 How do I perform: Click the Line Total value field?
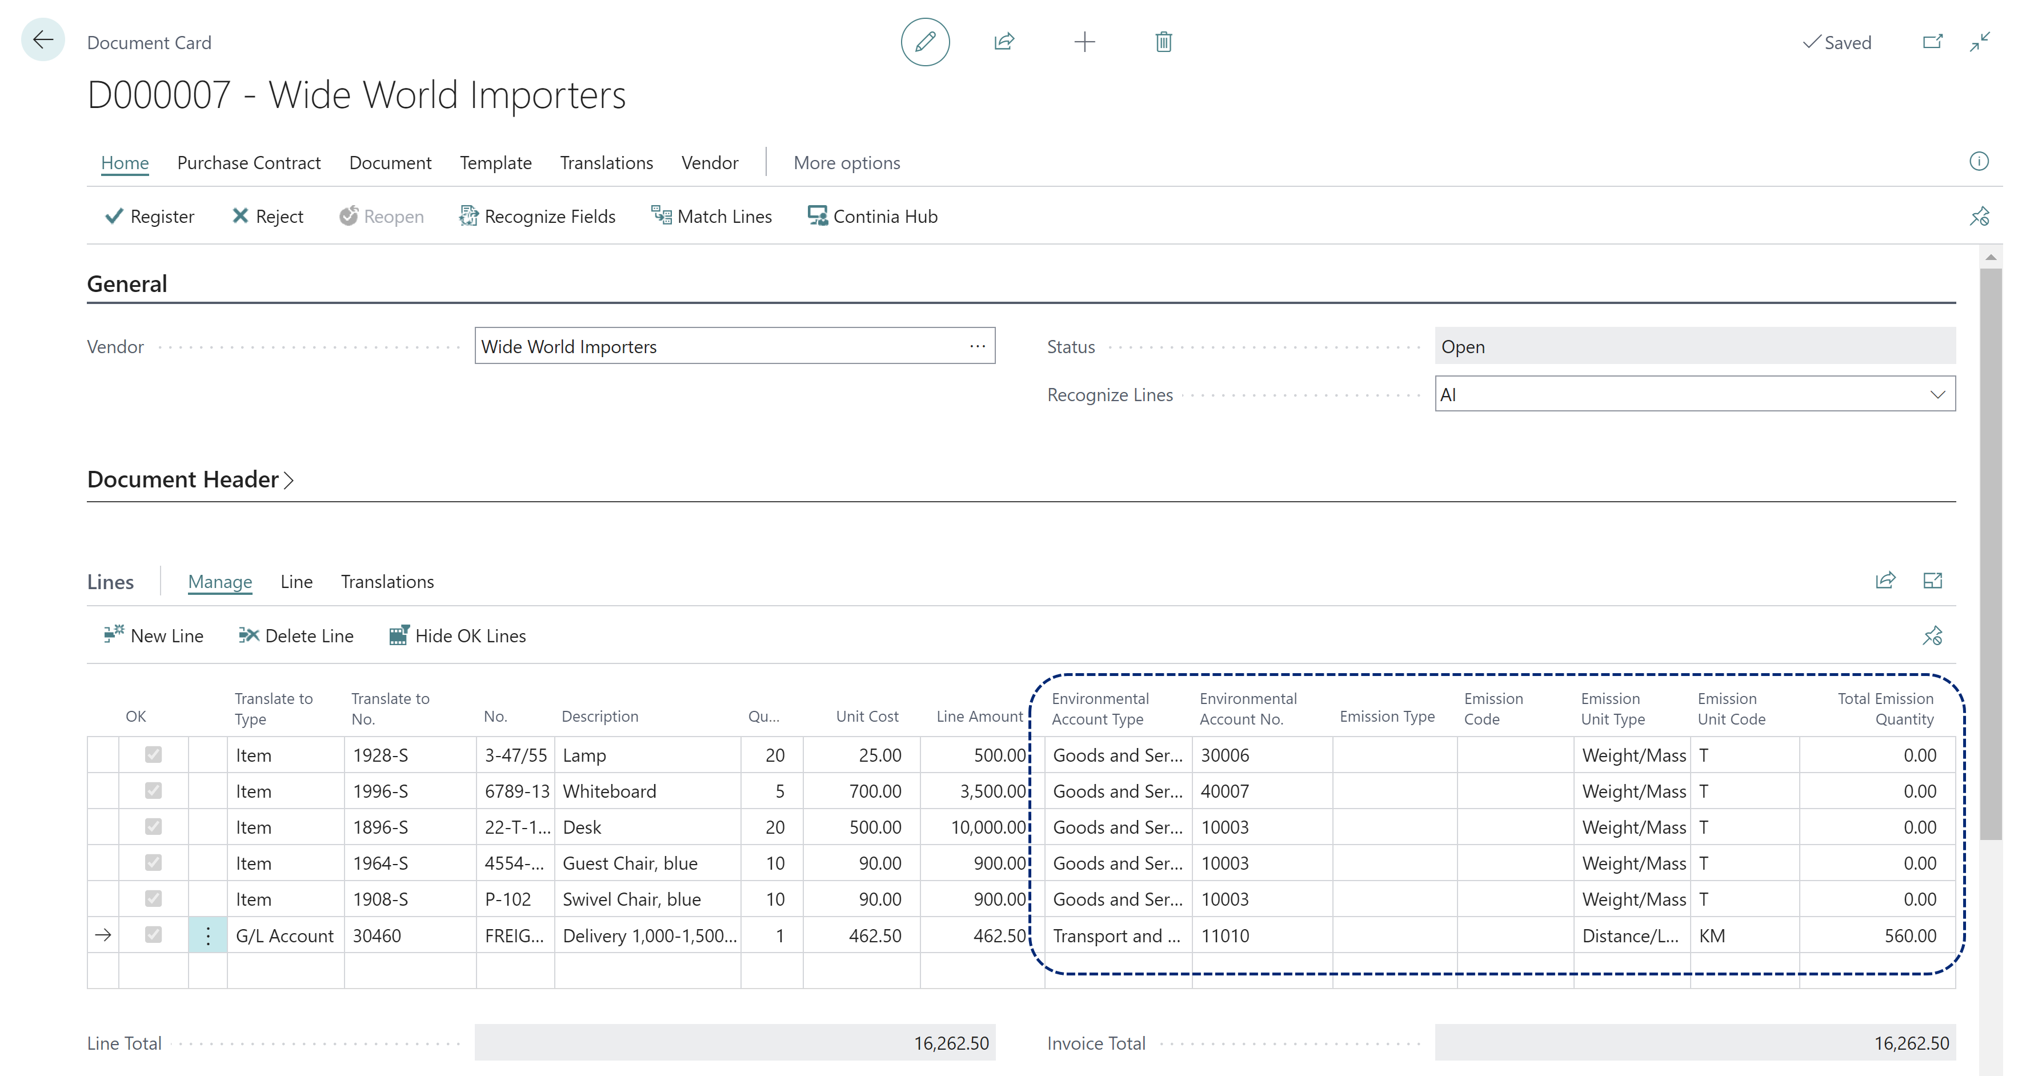735,1043
